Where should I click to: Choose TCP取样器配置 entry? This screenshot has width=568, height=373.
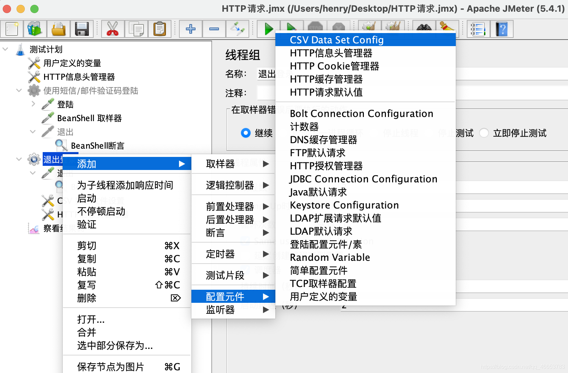click(366, 284)
